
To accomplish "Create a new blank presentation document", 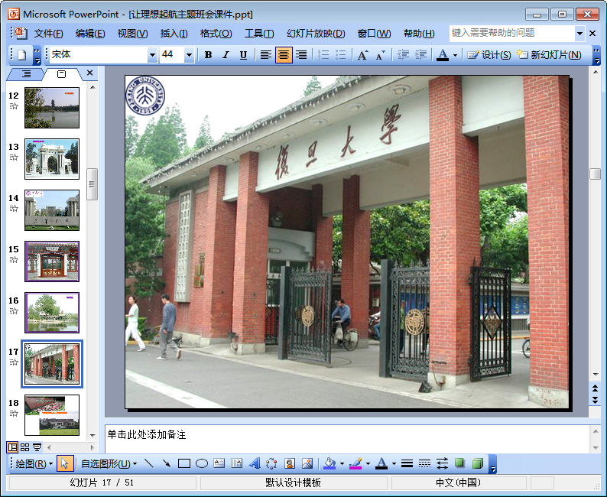I will (21, 55).
